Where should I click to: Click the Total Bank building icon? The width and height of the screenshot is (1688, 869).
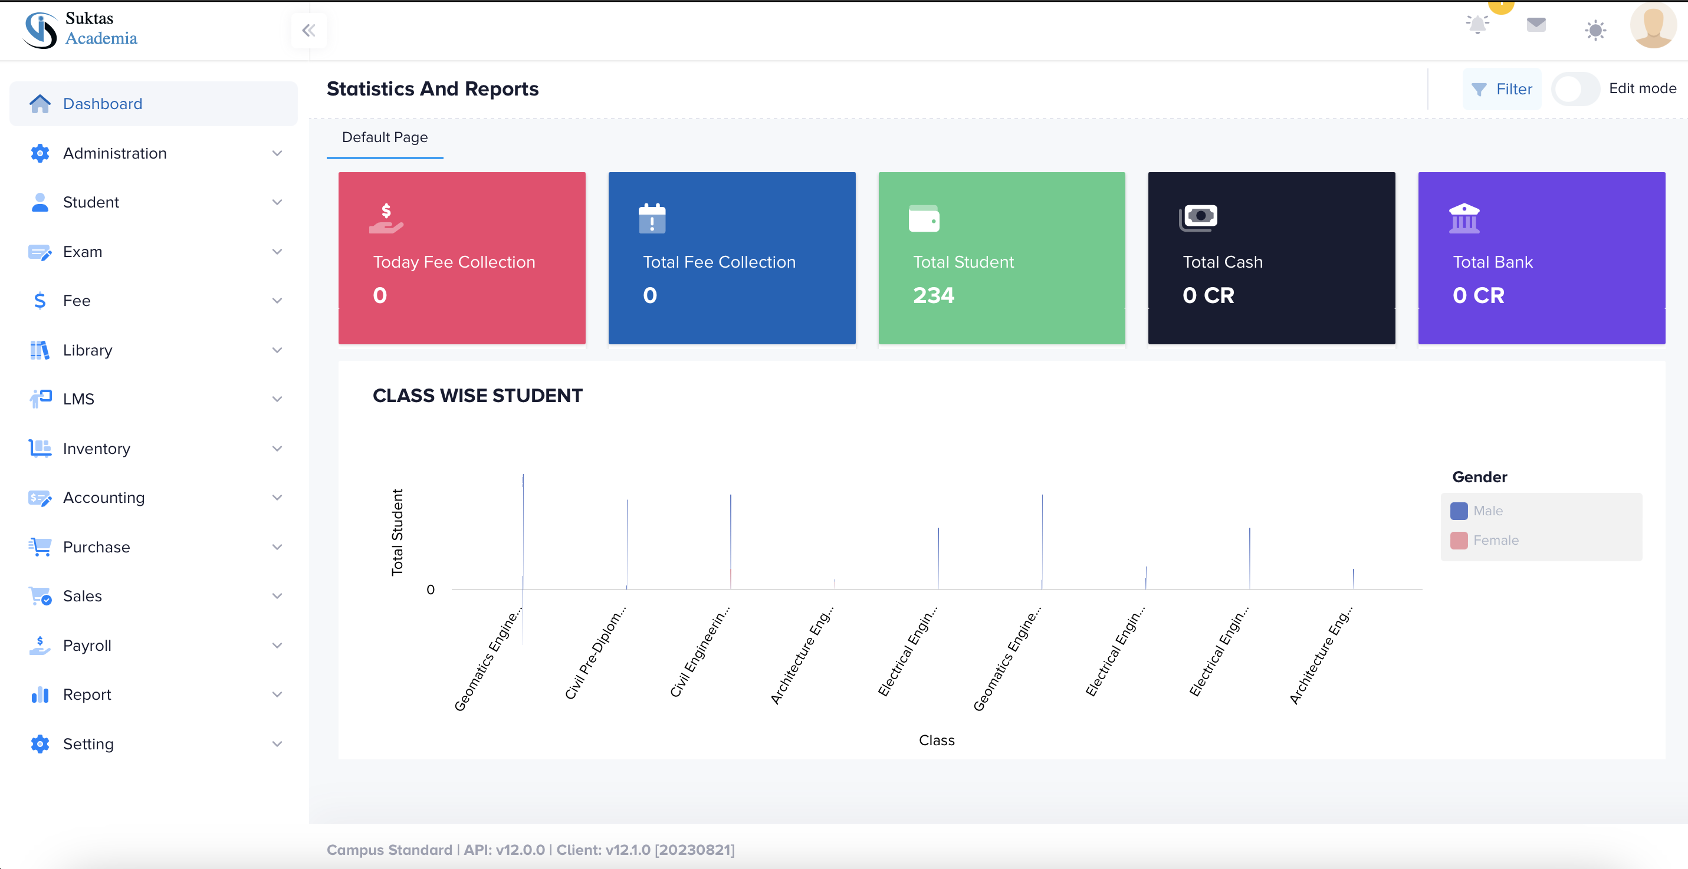coord(1464,218)
